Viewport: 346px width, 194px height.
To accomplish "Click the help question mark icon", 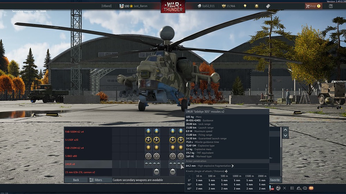I will pyautogui.click(x=331, y=6).
